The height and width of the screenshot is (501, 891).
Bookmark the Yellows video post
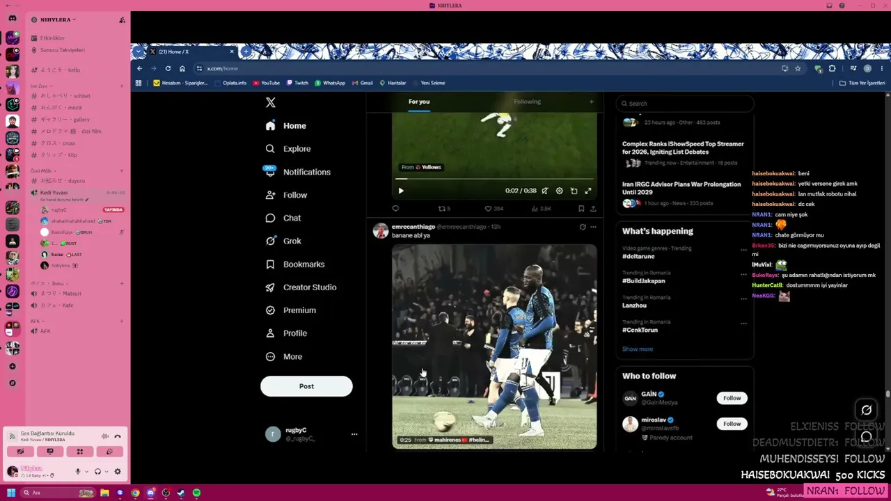click(x=581, y=208)
